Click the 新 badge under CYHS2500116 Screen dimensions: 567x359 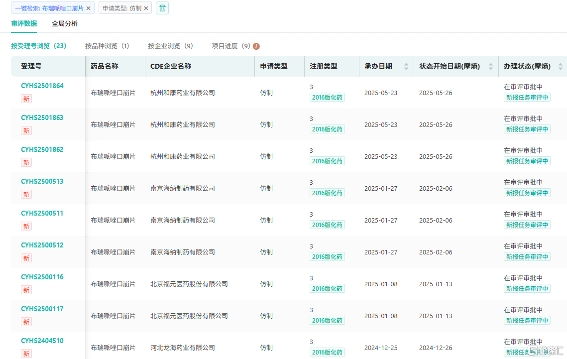pyautogui.click(x=26, y=290)
